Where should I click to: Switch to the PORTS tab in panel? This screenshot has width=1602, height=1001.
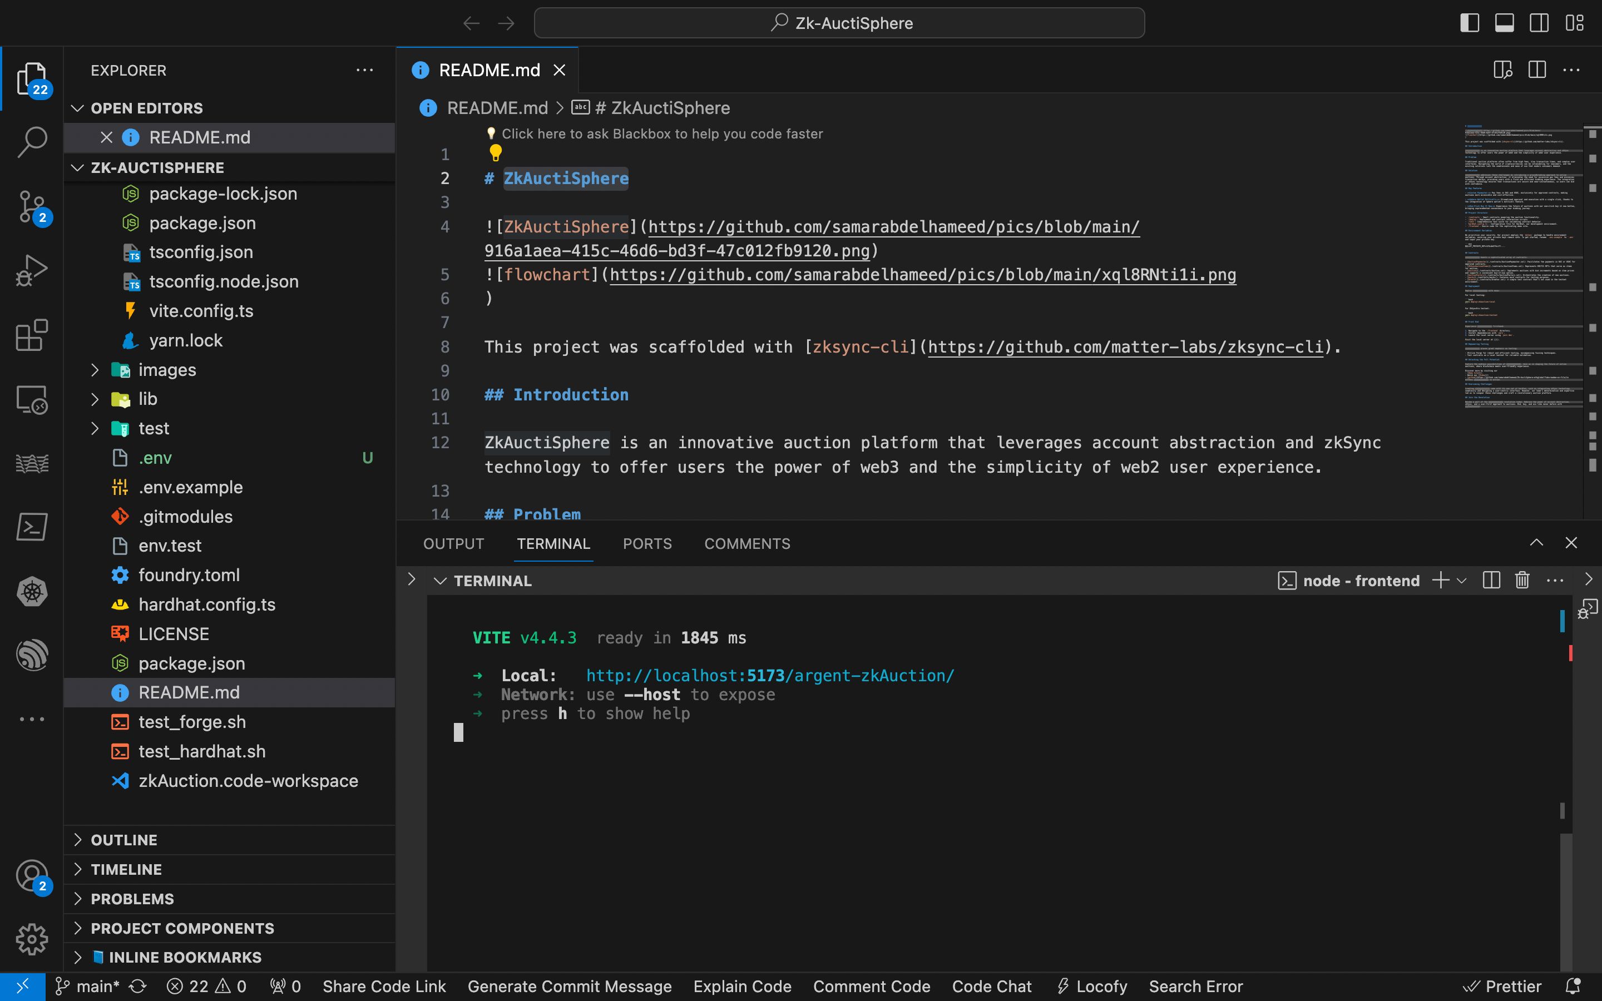[647, 543]
